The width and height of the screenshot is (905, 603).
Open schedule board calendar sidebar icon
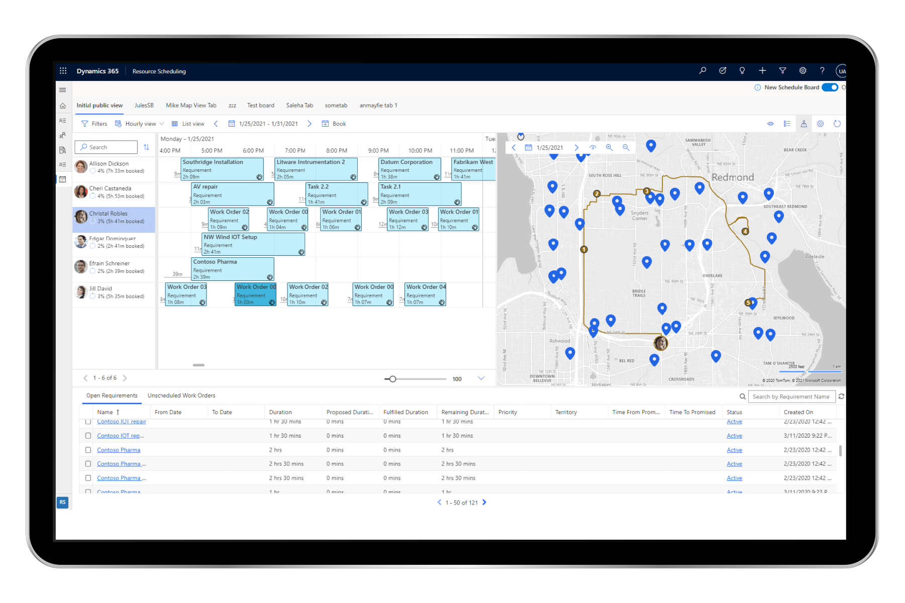[x=63, y=179]
